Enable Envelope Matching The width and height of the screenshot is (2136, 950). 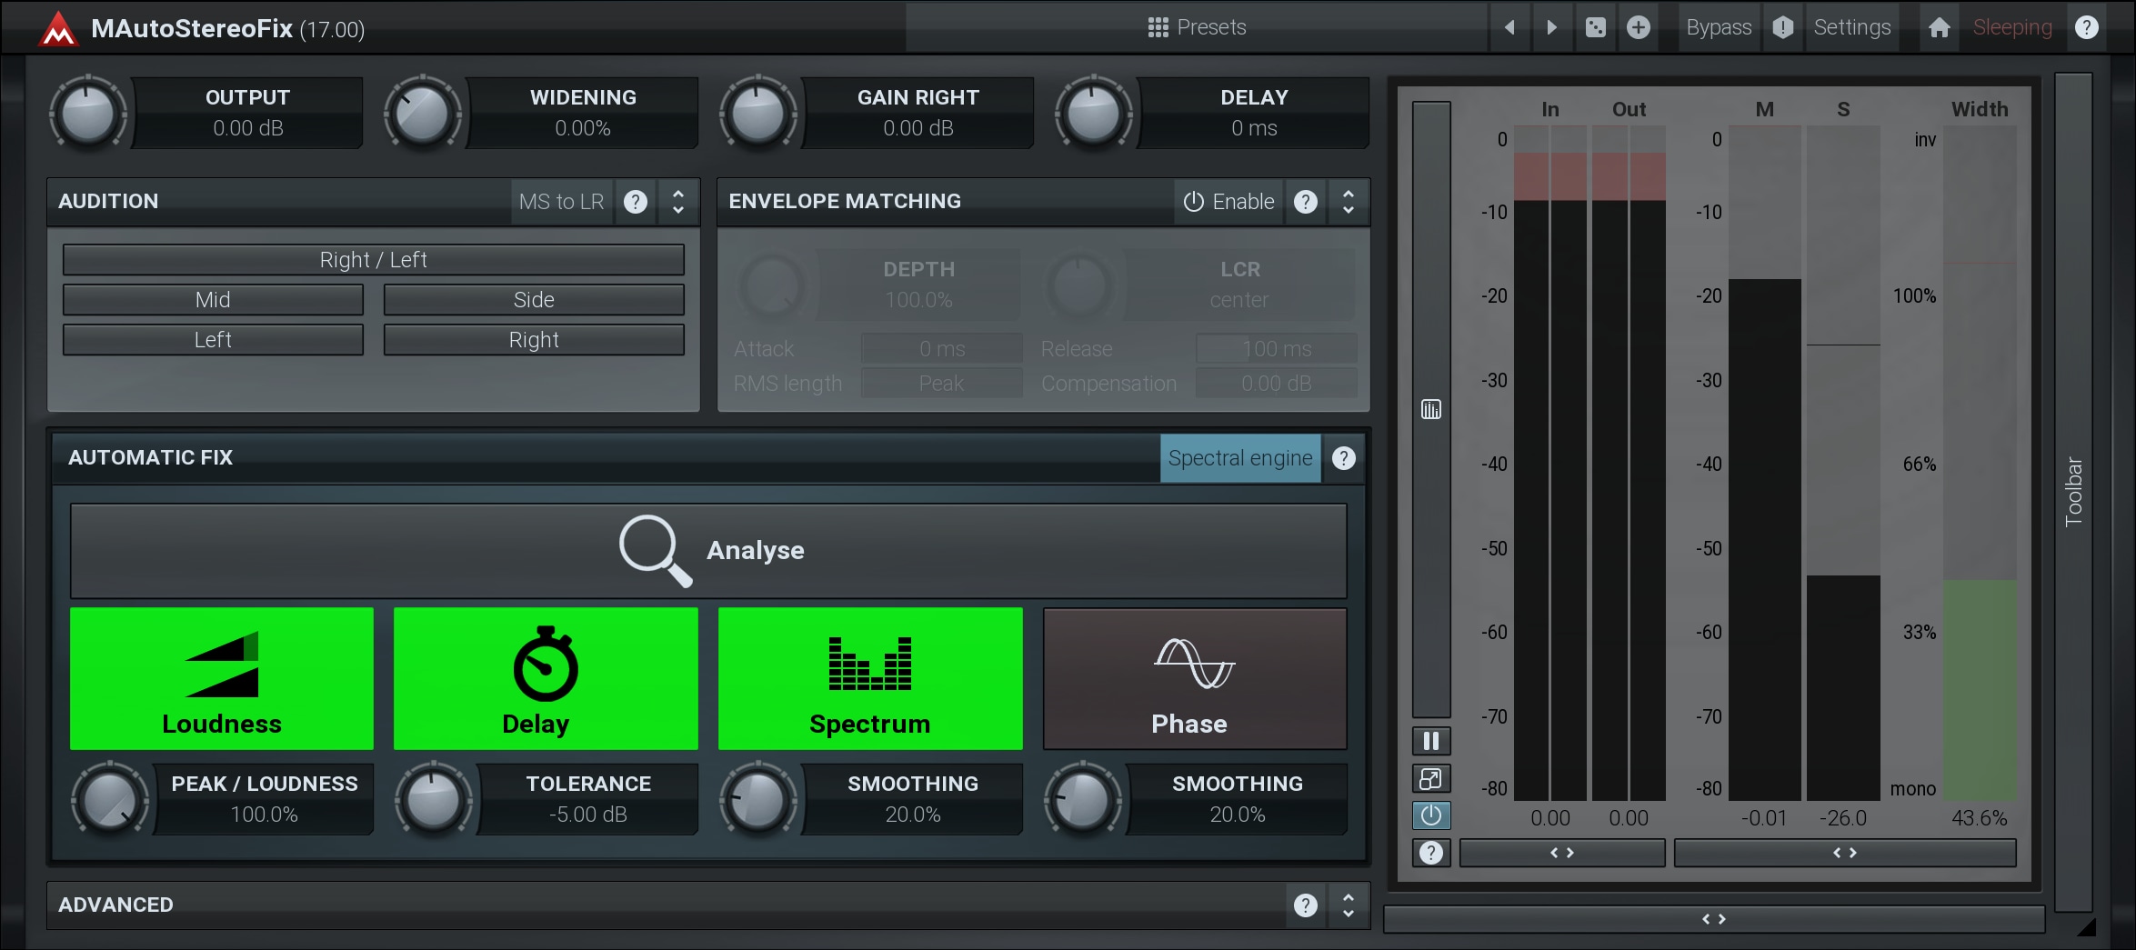click(x=1228, y=201)
